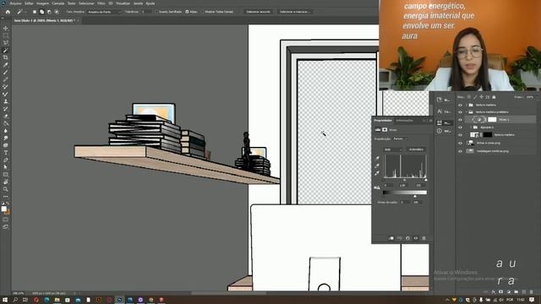
Task: Open the Arquivo menu
Action: point(15,3)
